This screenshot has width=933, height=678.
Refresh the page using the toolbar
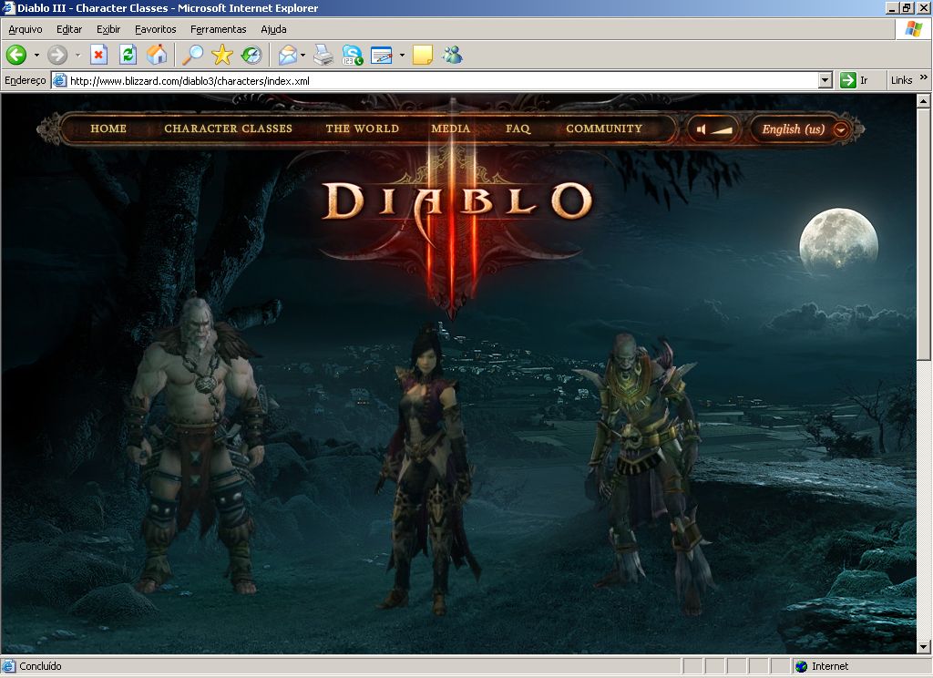click(x=128, y=56)
